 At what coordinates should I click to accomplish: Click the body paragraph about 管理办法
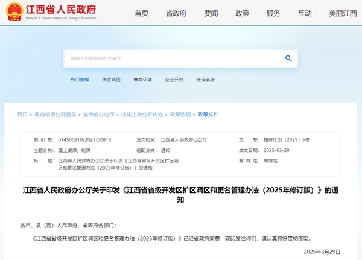(x=172, y=238)
